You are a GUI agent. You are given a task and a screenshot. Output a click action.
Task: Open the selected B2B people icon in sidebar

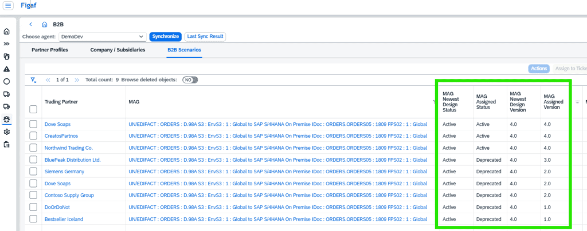6,119
